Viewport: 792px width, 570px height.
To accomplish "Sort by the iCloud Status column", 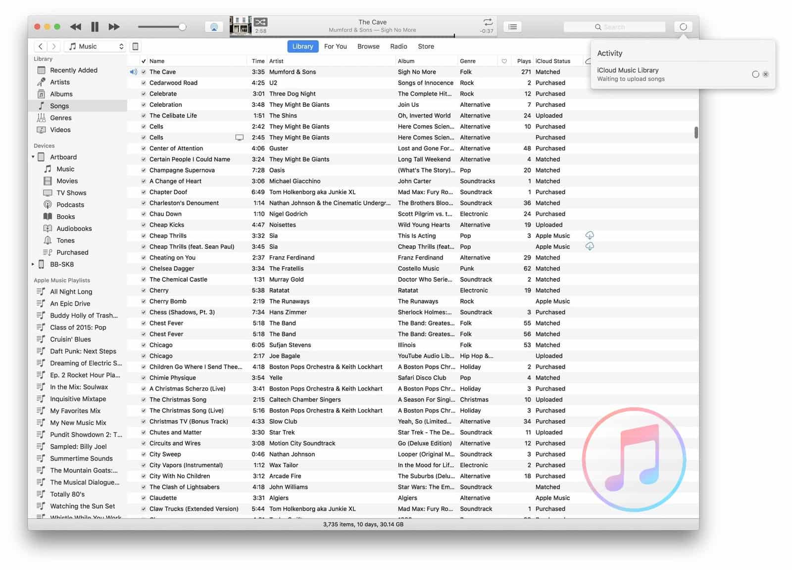I will (x=558, y=61).
